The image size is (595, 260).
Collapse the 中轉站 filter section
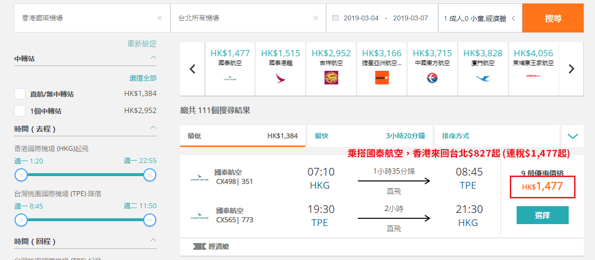point(153,58)
